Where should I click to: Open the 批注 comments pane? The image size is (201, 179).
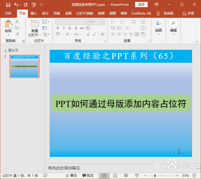(88, 175)
